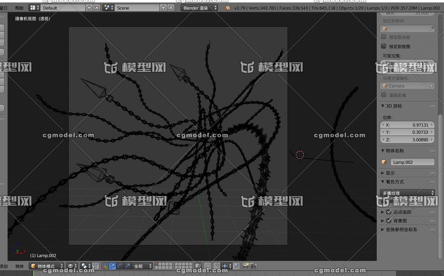Select the scale manipulator icon
The height and width of the screenshot is (276, 444).
(128, 266)
